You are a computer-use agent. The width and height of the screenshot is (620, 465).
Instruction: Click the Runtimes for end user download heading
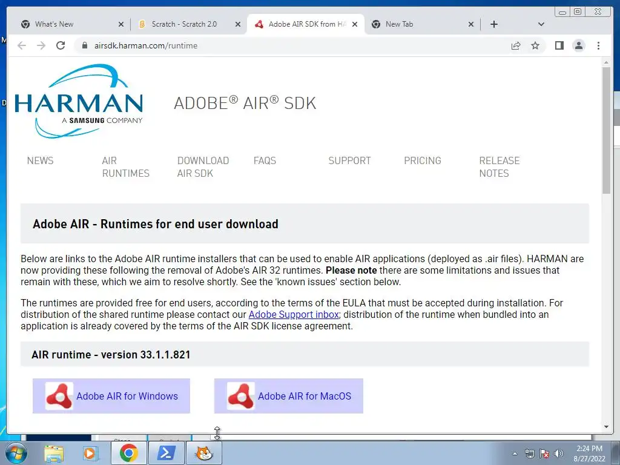pyautogui.click(x=156, y=224)
